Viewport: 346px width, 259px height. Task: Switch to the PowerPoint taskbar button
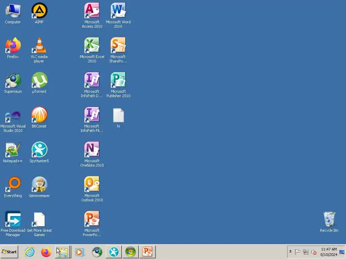pos(147,252)
